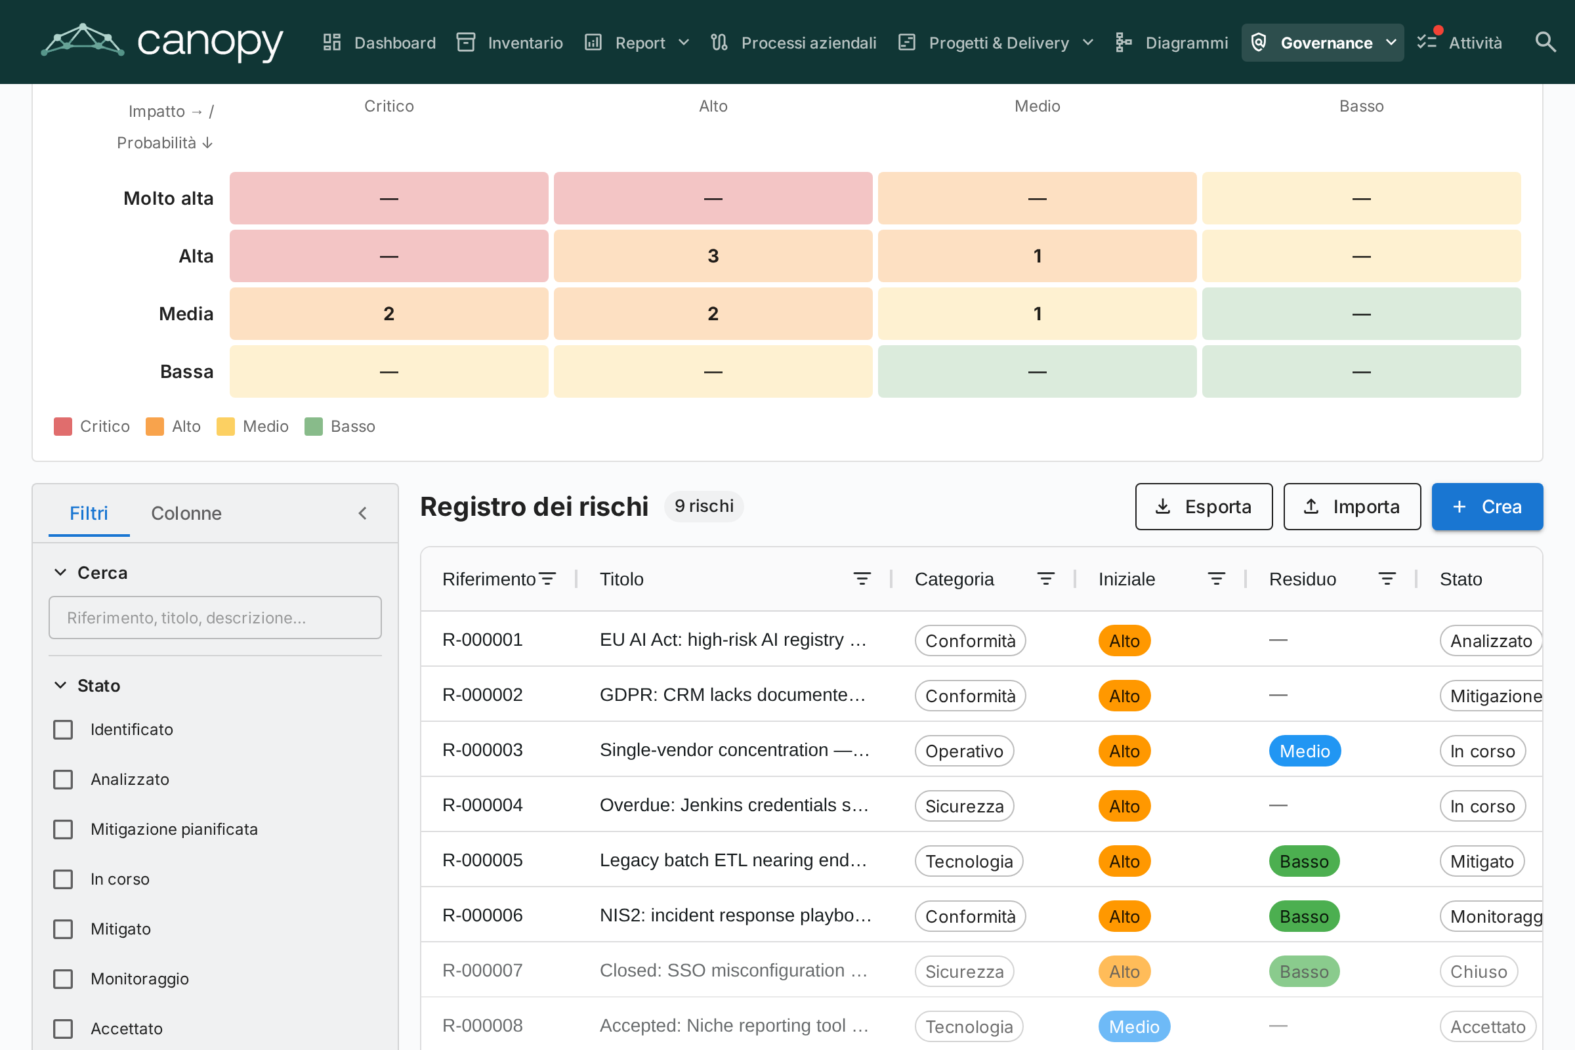Open the Riferimento column filter icon
The width and height of the screenshot is (1575, 1050).
(548, 579)
